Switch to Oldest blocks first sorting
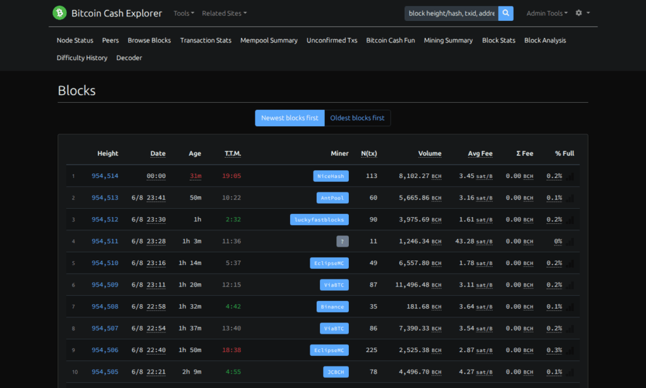Viewport: 646px width, 388px height. [x=357, y=118]
